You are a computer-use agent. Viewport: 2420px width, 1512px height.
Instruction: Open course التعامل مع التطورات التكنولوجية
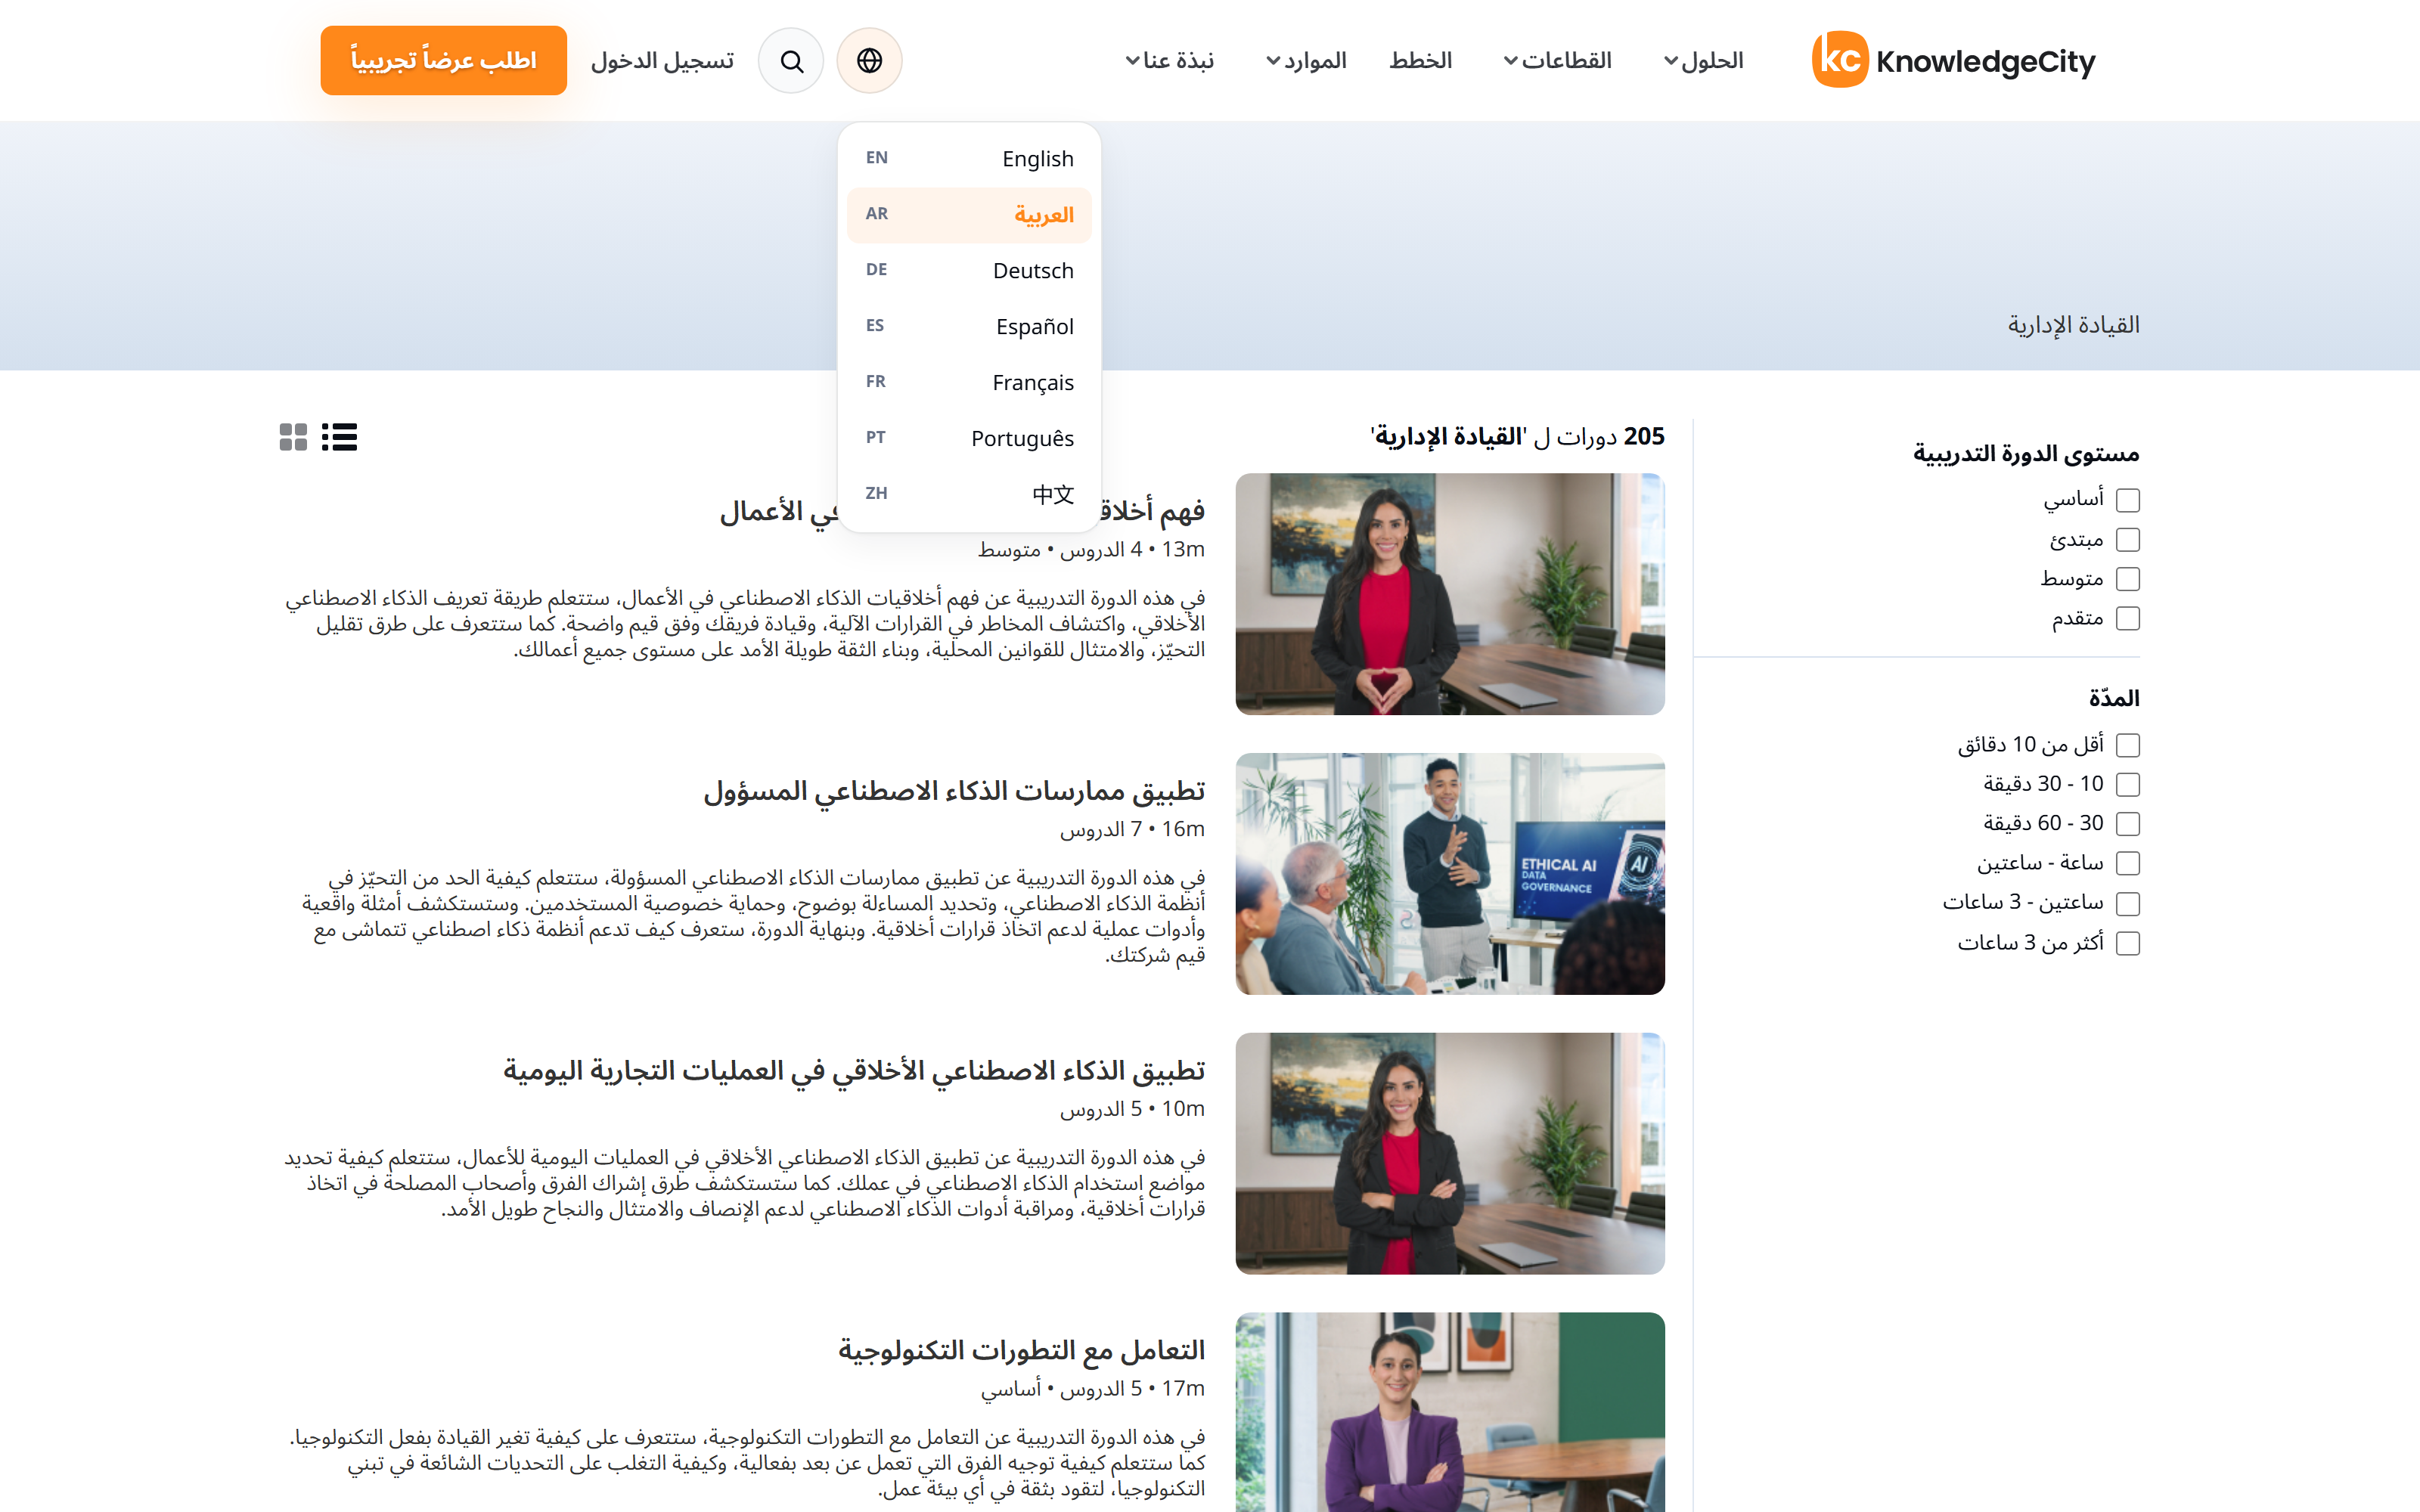point(1021,1351)
